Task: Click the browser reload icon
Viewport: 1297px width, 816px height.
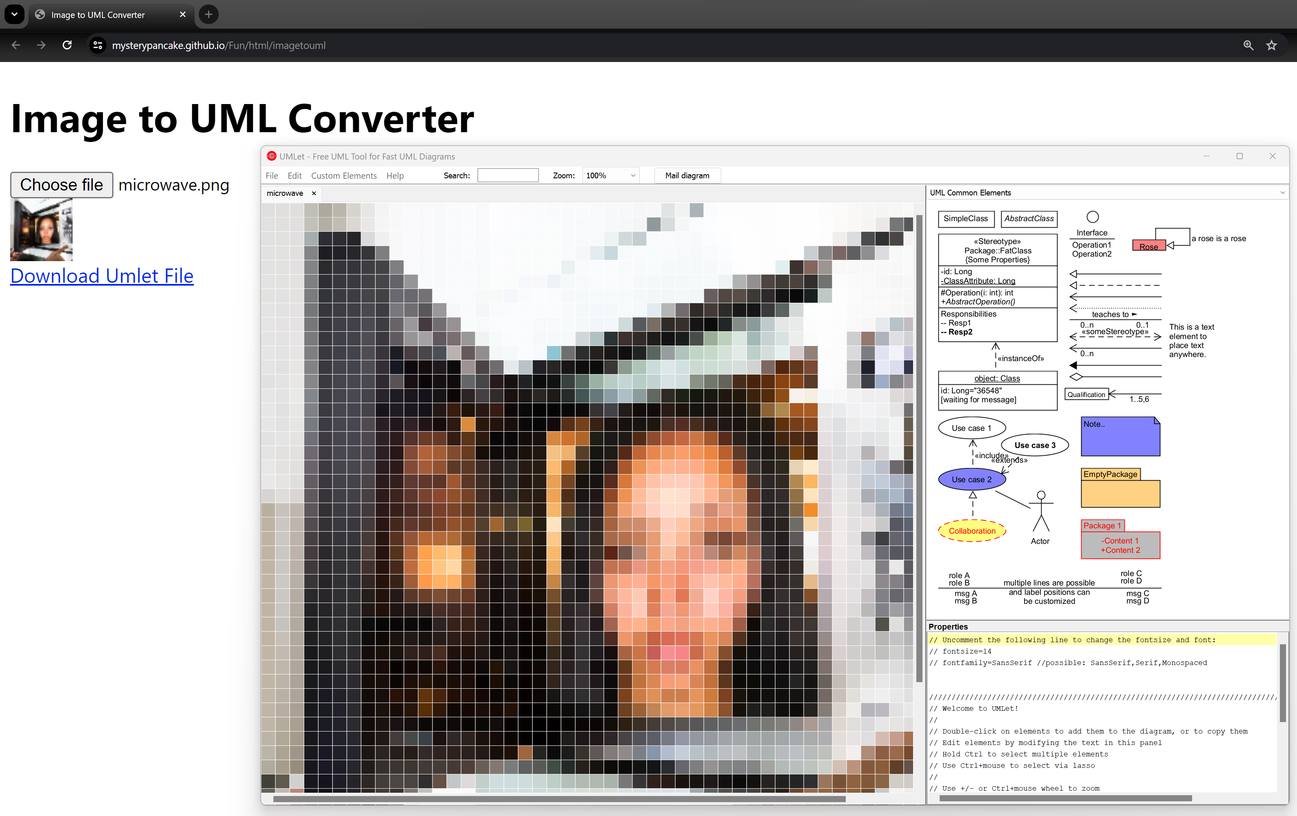Action: [x=67, y=45]
